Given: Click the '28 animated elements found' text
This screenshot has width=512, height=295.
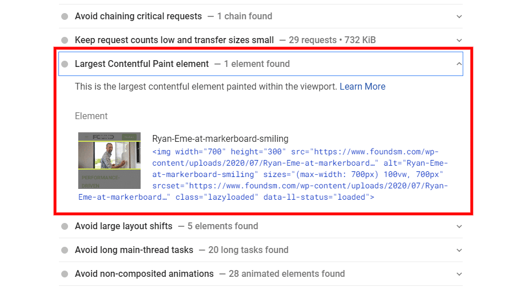Looking at the screenshot, I should (287, 274).
